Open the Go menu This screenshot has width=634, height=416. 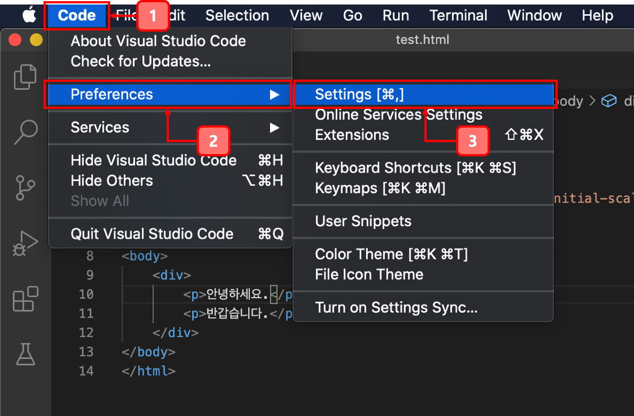pos(353,15)
